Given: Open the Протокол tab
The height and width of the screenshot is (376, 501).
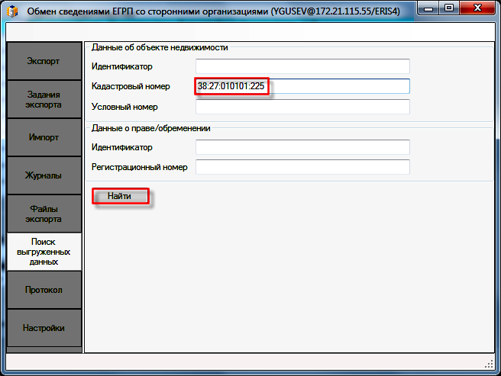Looking at the screenshot, I should tap(44, 290).
